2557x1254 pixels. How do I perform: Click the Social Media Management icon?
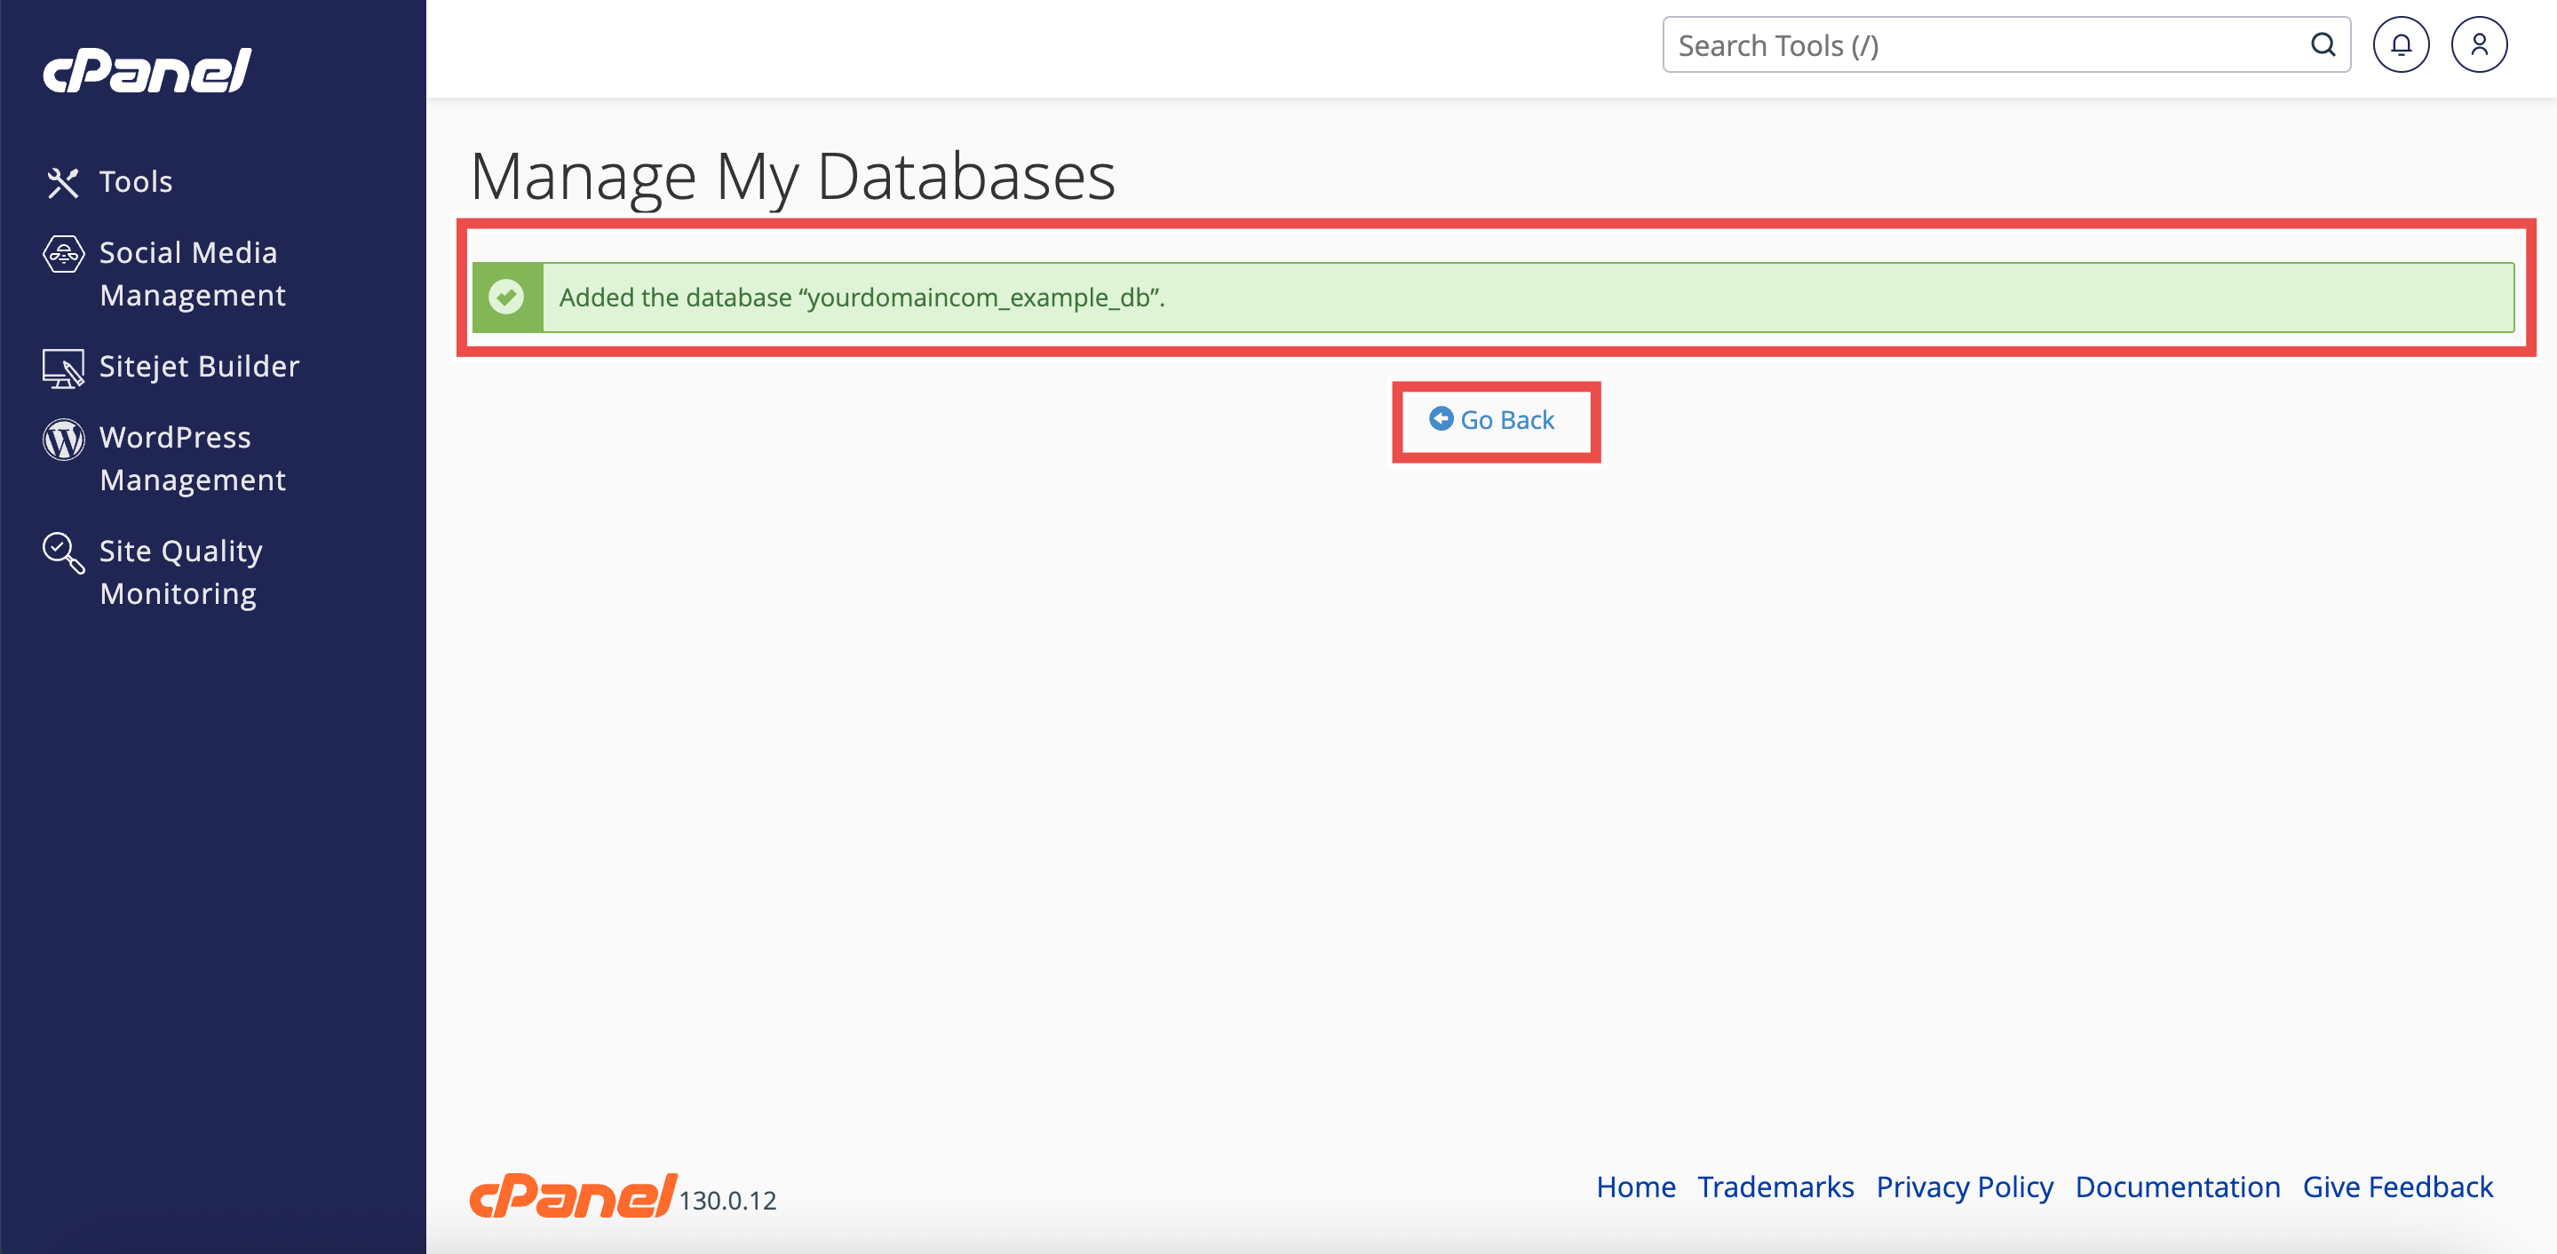point(64,254)
